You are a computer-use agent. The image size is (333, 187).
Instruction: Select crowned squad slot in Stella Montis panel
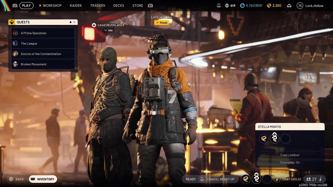274,138
